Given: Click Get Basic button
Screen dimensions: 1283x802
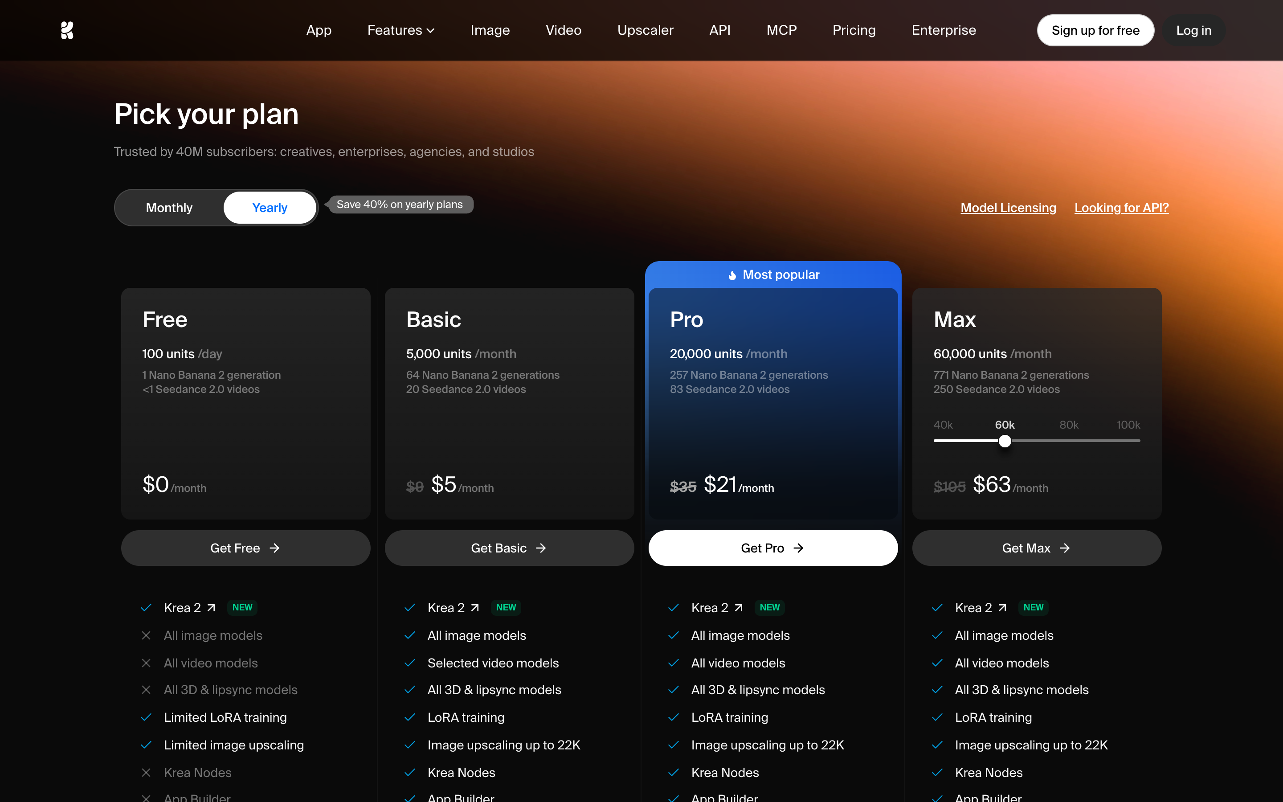Looking at the screenshot, I should click(510, 548).
